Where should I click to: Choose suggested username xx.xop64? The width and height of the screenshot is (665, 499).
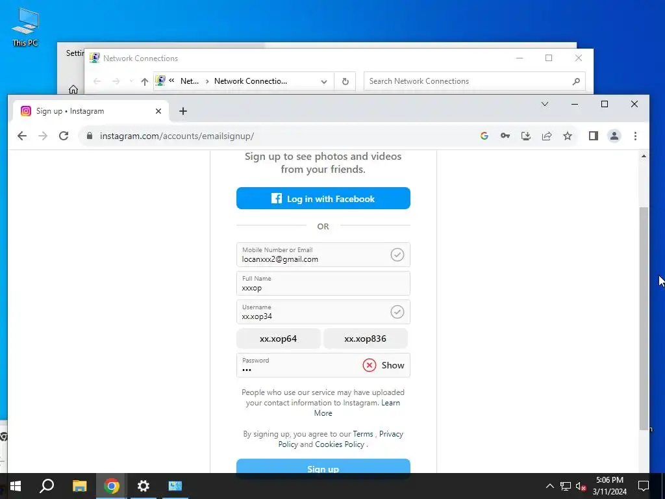(x=278, y=339)
